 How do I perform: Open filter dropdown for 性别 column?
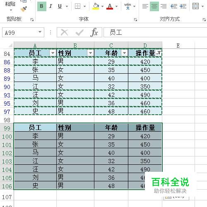[x=90, y=53]
